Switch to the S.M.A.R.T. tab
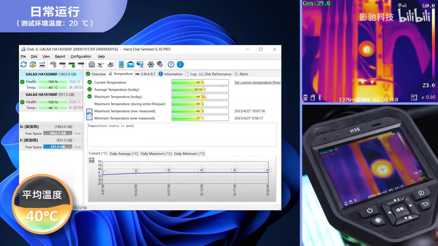The image size is (438, 246). [x=146, y=74]
